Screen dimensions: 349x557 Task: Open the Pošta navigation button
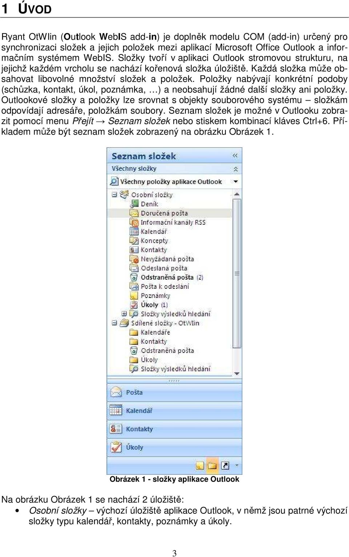174,392
